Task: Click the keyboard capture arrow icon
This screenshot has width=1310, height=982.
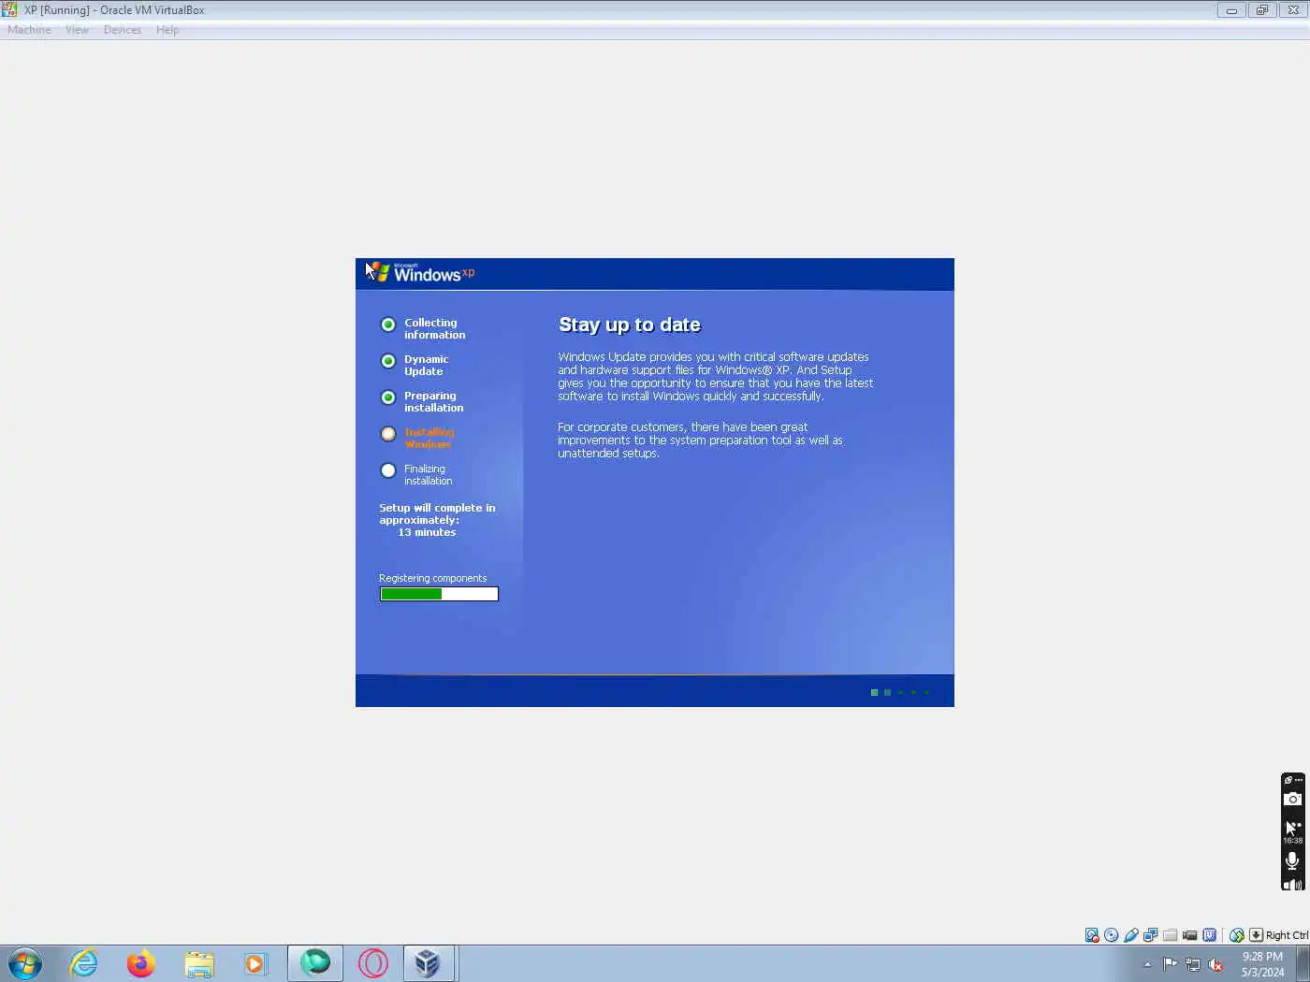Action: tap(1256, 935)
